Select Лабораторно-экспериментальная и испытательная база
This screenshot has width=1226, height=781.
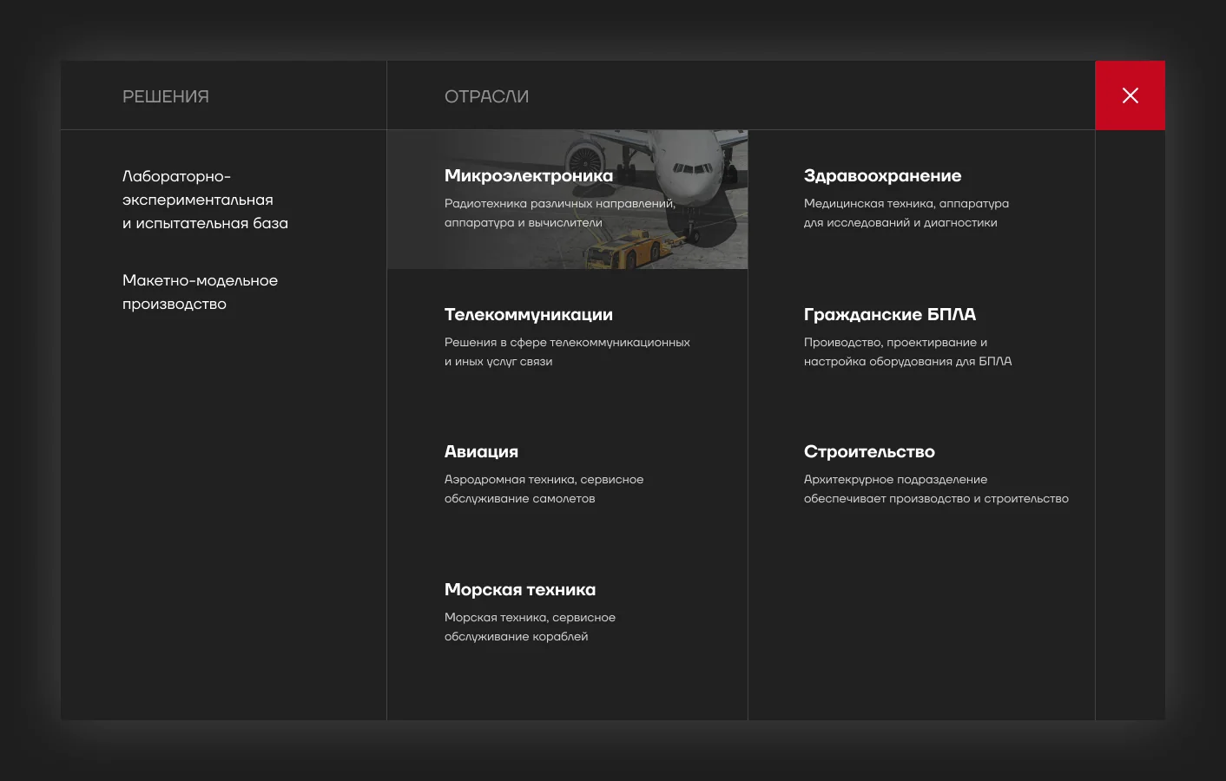coord(205,200)
